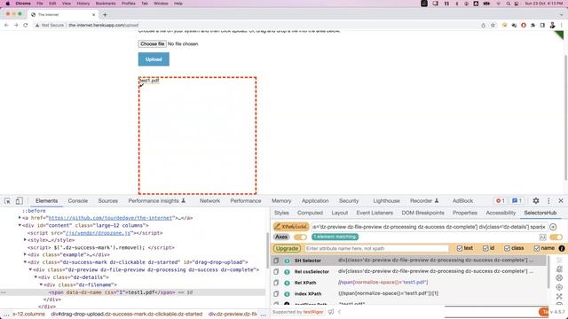Screen dimensions: 568x319
Task: Collapse the dz-details div node
Action: [x=35, y=277]
